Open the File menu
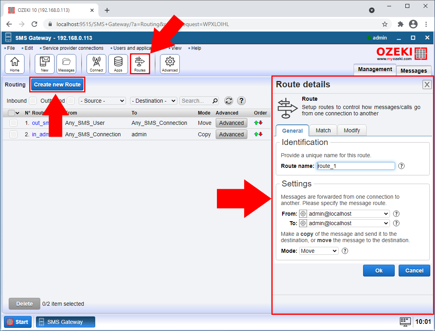Screen dimensions: 435x331 point(11,48)
